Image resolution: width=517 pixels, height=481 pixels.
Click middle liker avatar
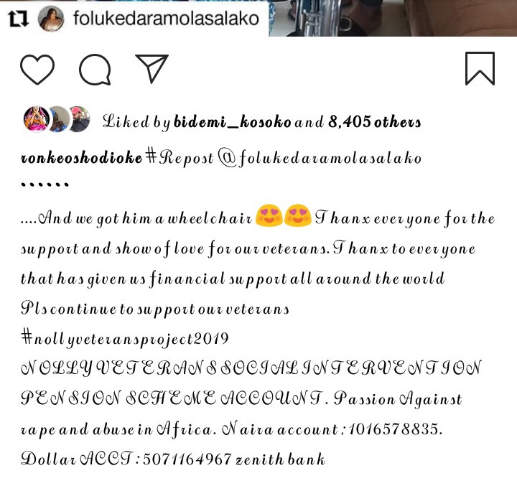click(59, 119)
